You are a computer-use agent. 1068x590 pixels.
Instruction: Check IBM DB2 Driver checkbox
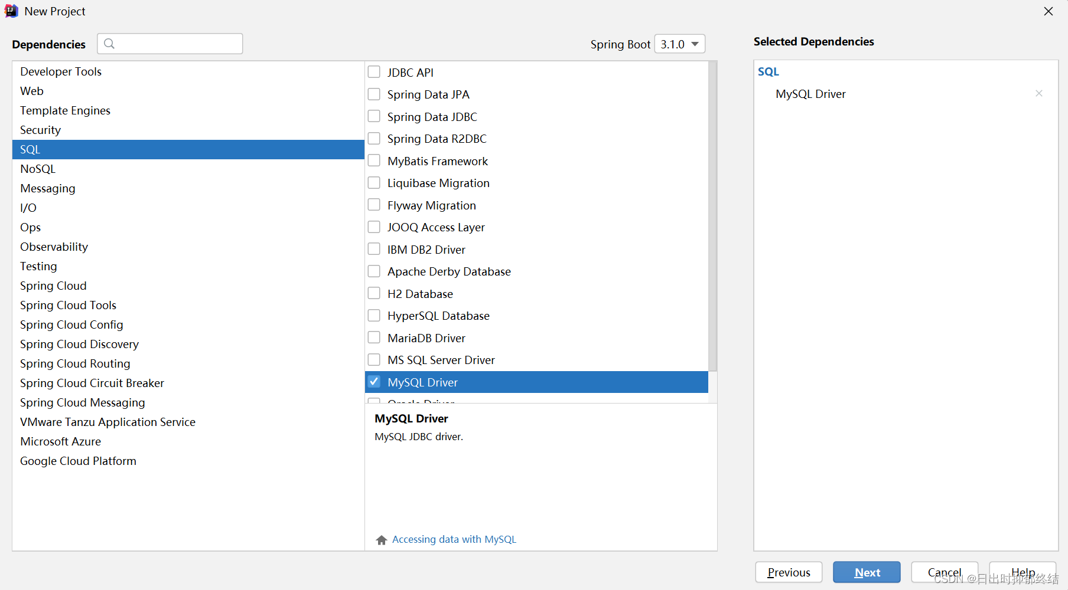pyautogui.click(x=374, y=249)
